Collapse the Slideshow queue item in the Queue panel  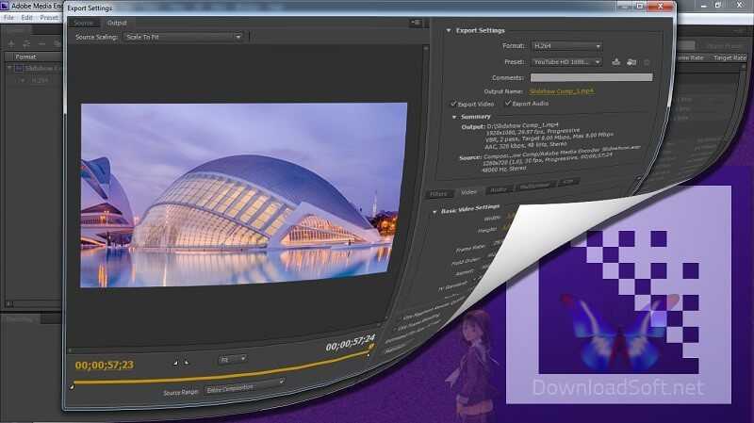(x=9, y=68)
